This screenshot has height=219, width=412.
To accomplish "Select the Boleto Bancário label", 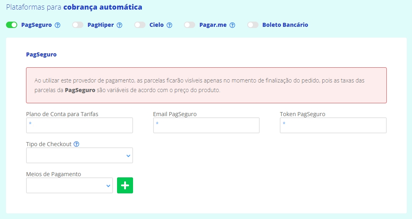I will 285,25.
